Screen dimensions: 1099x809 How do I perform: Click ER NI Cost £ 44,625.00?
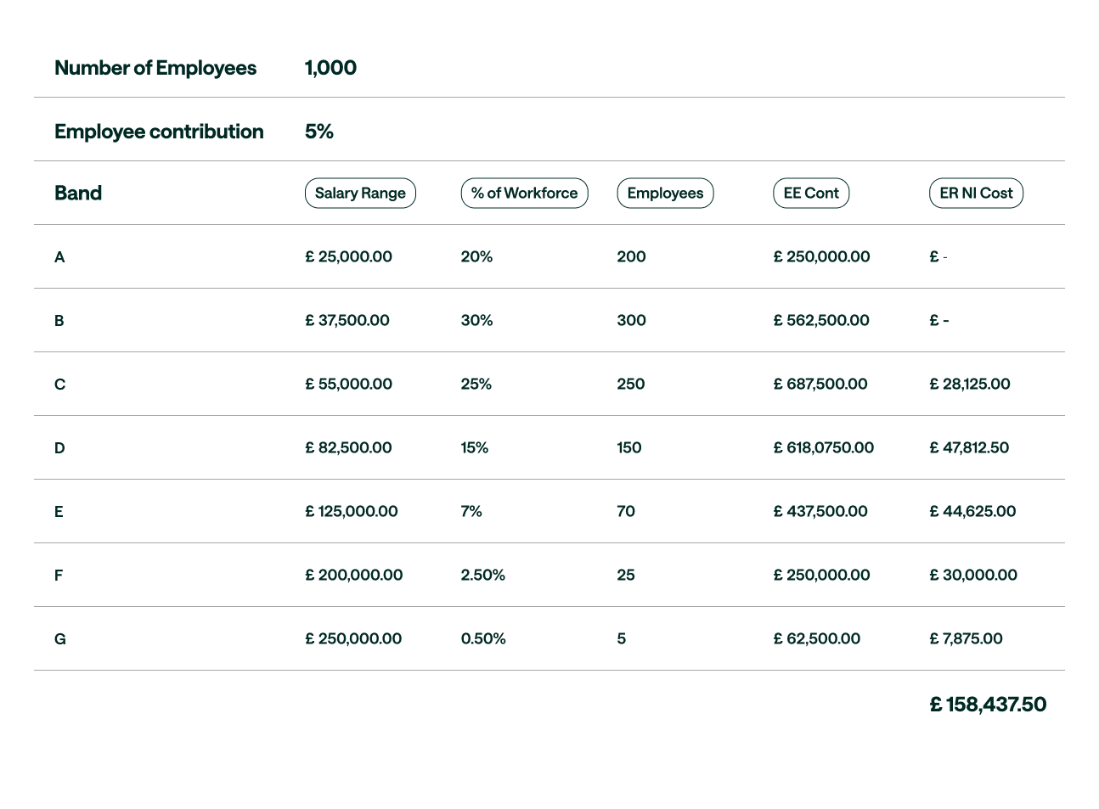coord(972,511)
